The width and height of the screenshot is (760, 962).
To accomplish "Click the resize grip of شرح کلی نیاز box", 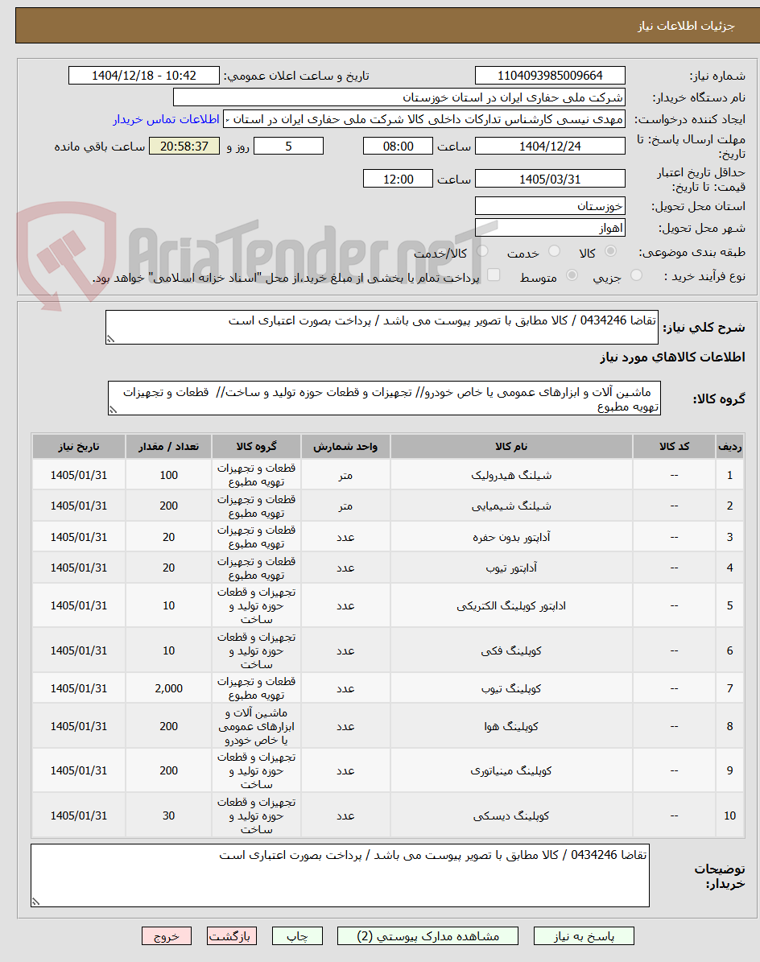I will (x=110, y=339).
